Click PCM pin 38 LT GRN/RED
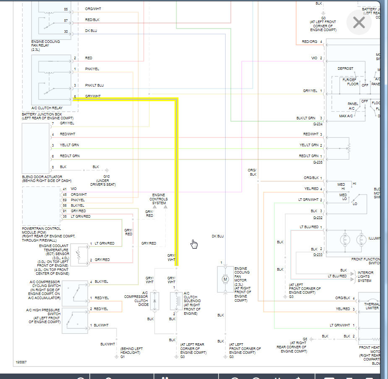Viewport: 388px width, 379px height. click(76, 216)
